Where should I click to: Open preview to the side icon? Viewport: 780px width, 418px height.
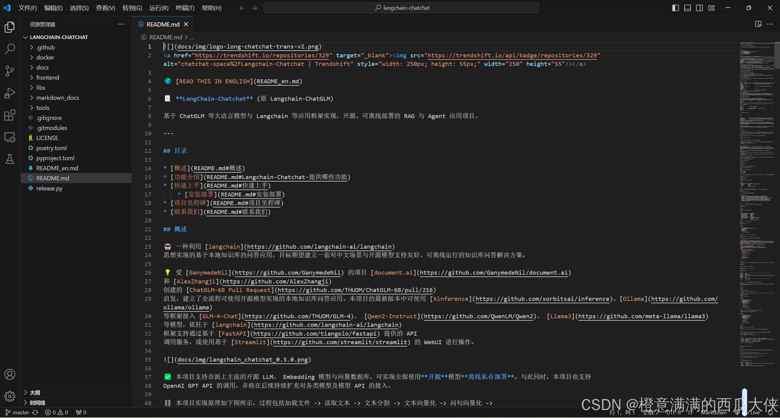click(758, 24)
